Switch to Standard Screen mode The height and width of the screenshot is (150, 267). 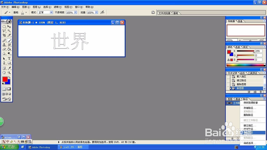coord(3,94)
